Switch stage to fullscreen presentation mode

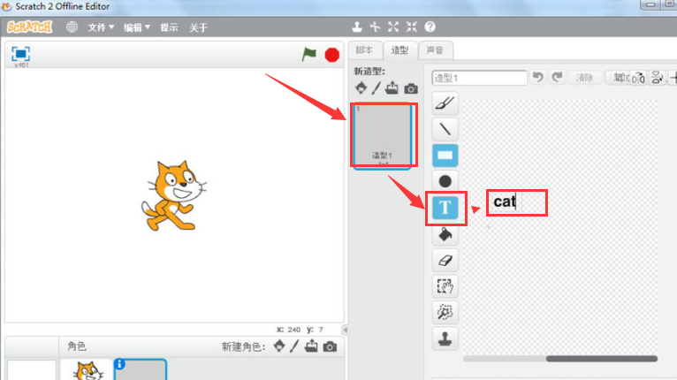pos(20,54)
